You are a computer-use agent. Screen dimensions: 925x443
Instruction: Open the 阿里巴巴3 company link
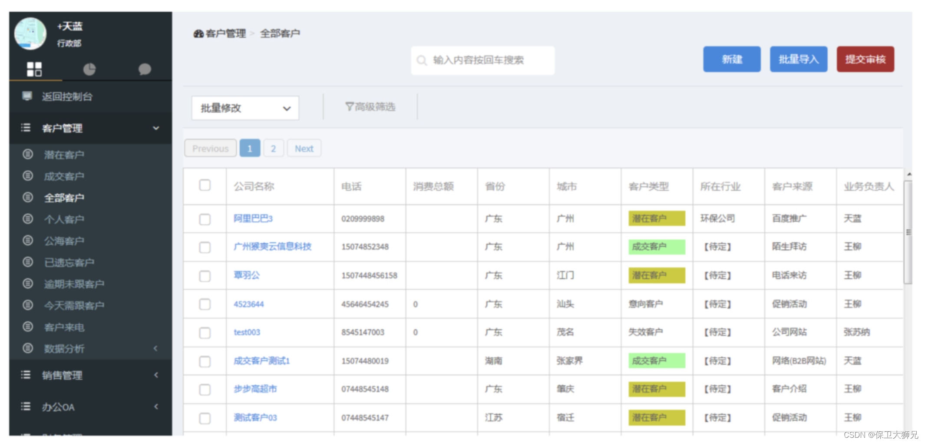click(253, 218)
